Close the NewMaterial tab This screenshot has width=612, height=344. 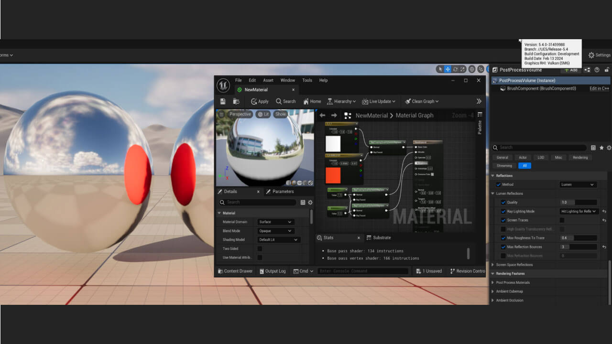pyautogui.click(x=294, y=90)
